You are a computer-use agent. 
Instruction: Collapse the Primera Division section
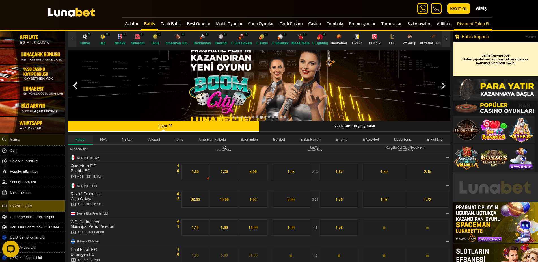[447, 241]
